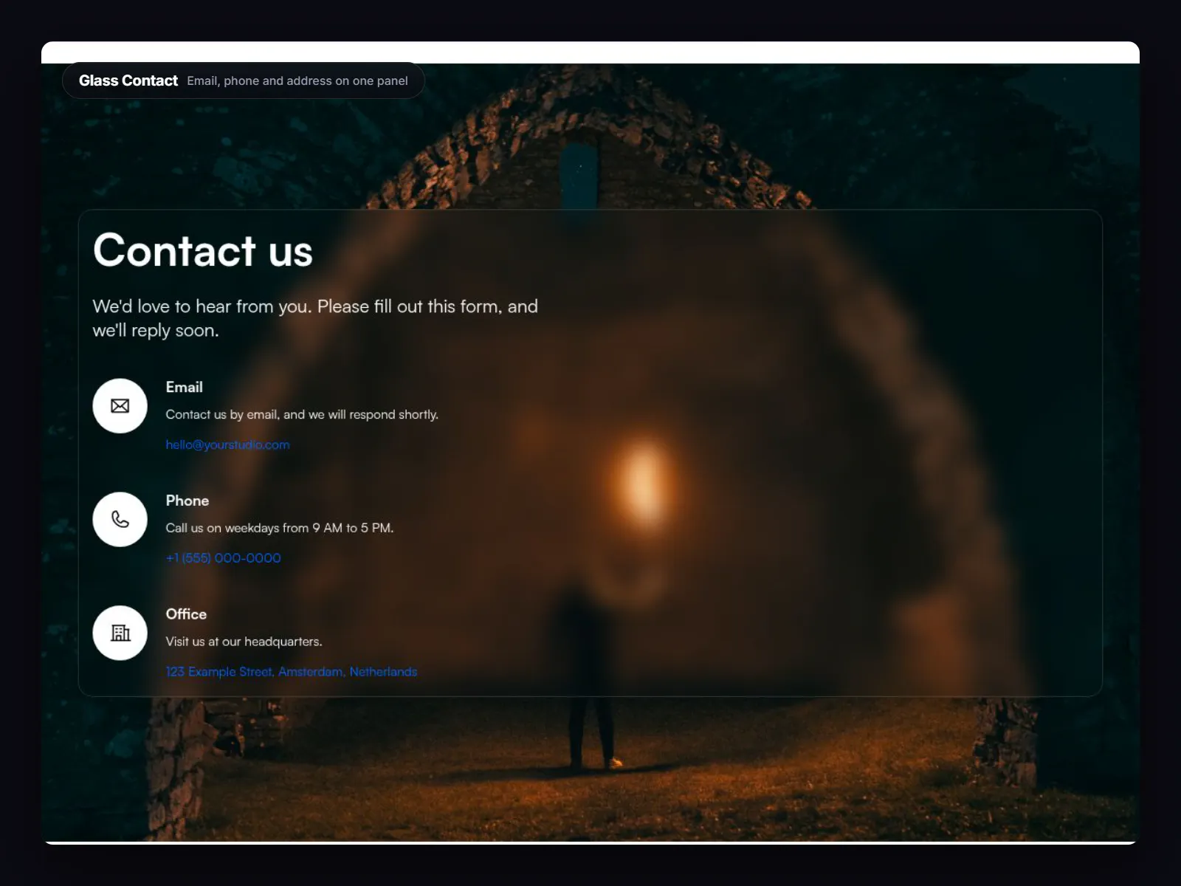Click the Glass Contact badge title
Screen dimensions: 1181x886
coord(128,80)
